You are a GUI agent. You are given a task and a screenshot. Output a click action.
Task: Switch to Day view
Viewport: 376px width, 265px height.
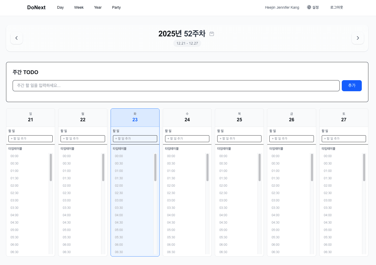click(x=60, y=7)
